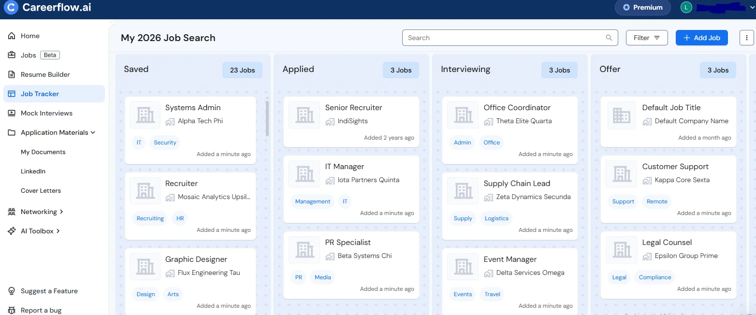Open the account dropdown at top right
This screenshot has height=315, width=756.
tap(751, 8)
